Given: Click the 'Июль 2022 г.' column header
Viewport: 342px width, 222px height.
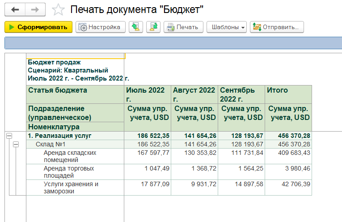Looking at the screenshot, I should pyautogui.click(x=148, y=94).
